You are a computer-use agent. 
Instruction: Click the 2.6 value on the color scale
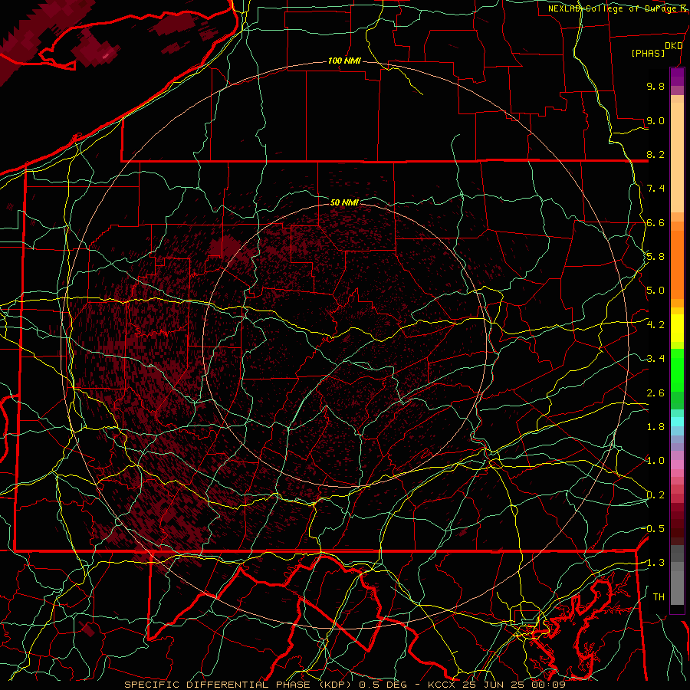pyautogui.click(x=655, y=393)
